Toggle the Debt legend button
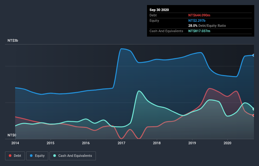The width and height of the screenshot is (259, 166). (x=15, y=156)
